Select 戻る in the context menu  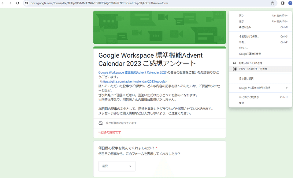coord(260,16)
